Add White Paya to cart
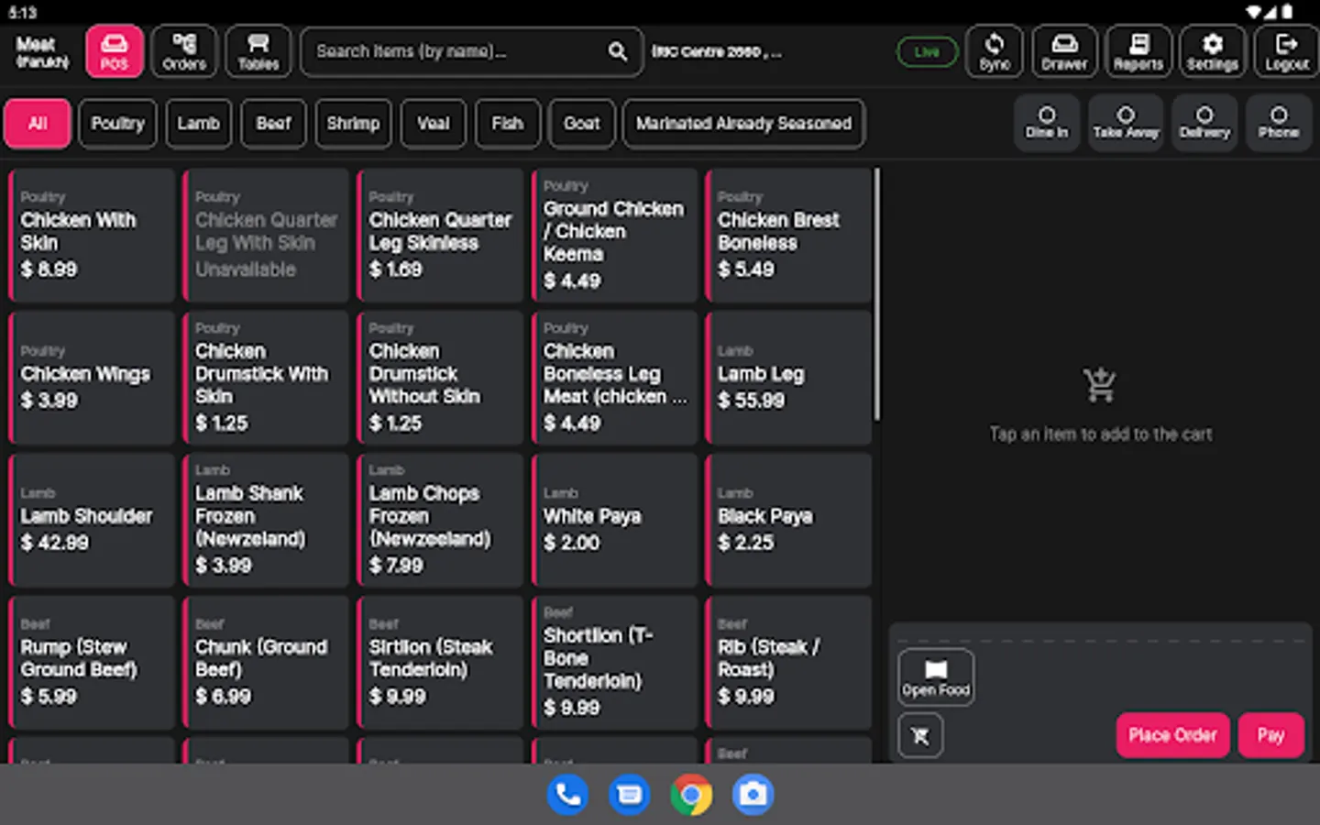Image resolution: width=1320 pixels, height=825 pixels. pyautogui.click(x=615, y=520)
